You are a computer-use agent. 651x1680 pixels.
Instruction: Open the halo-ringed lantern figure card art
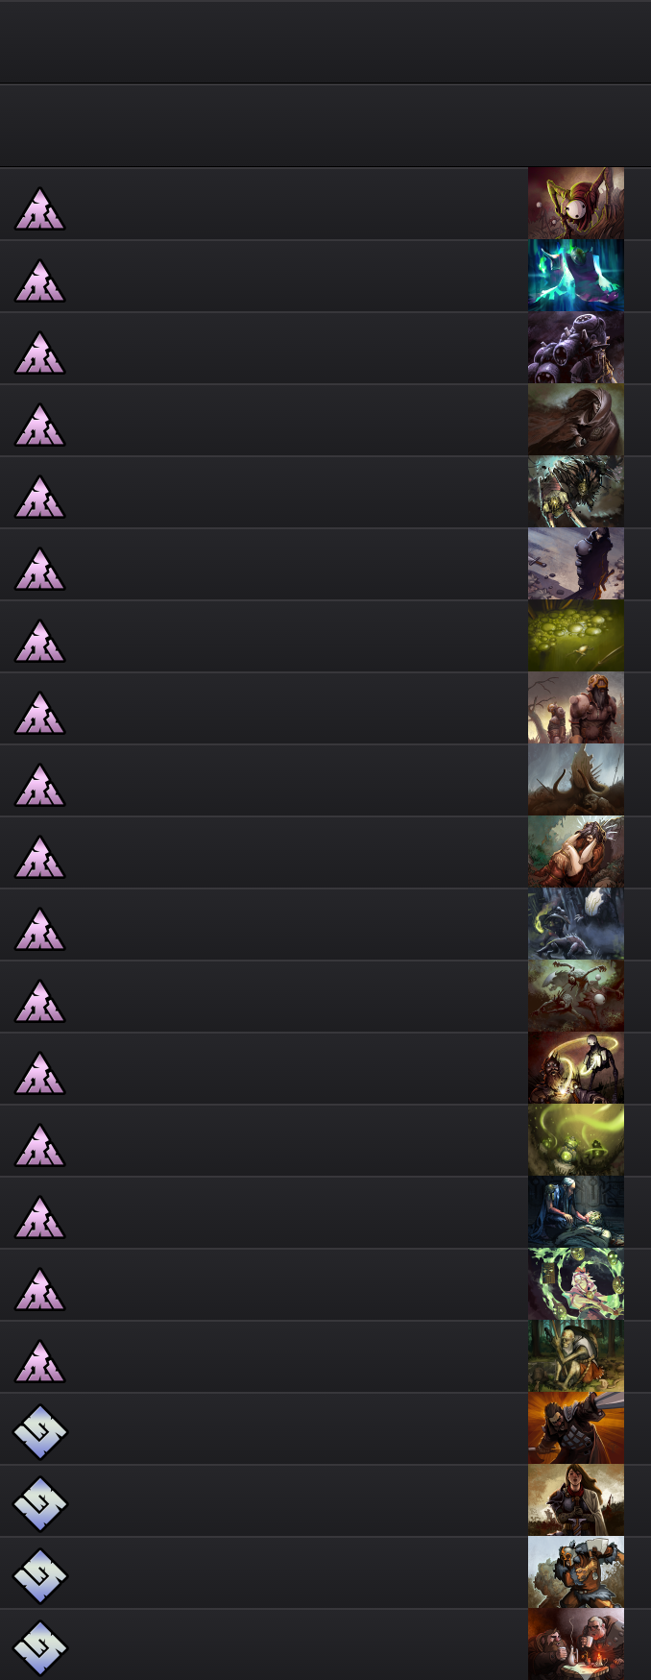pyautogui.click(x=576, y=1068)
